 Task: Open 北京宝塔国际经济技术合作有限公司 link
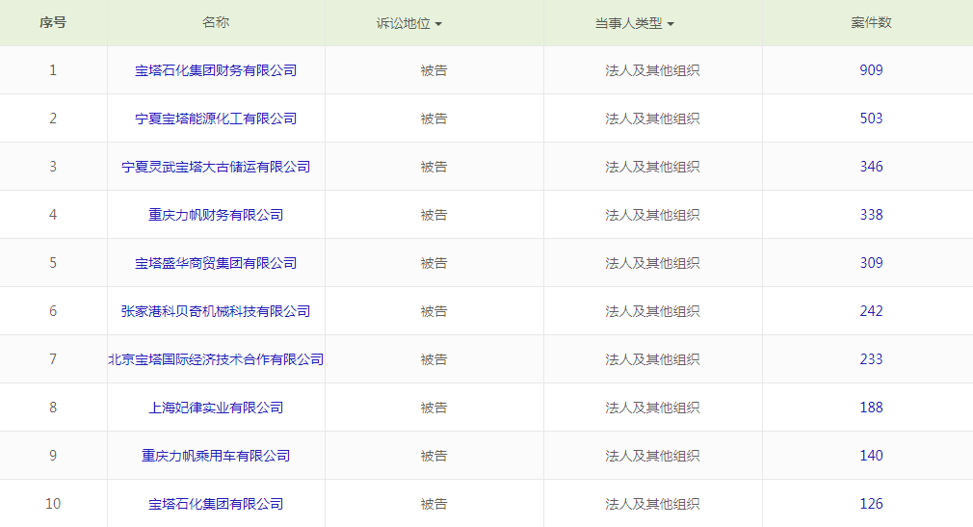216,359
